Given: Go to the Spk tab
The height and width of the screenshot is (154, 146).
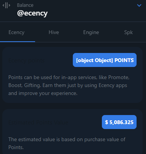Looking at the screenshot, I should [x=128, y=33].
